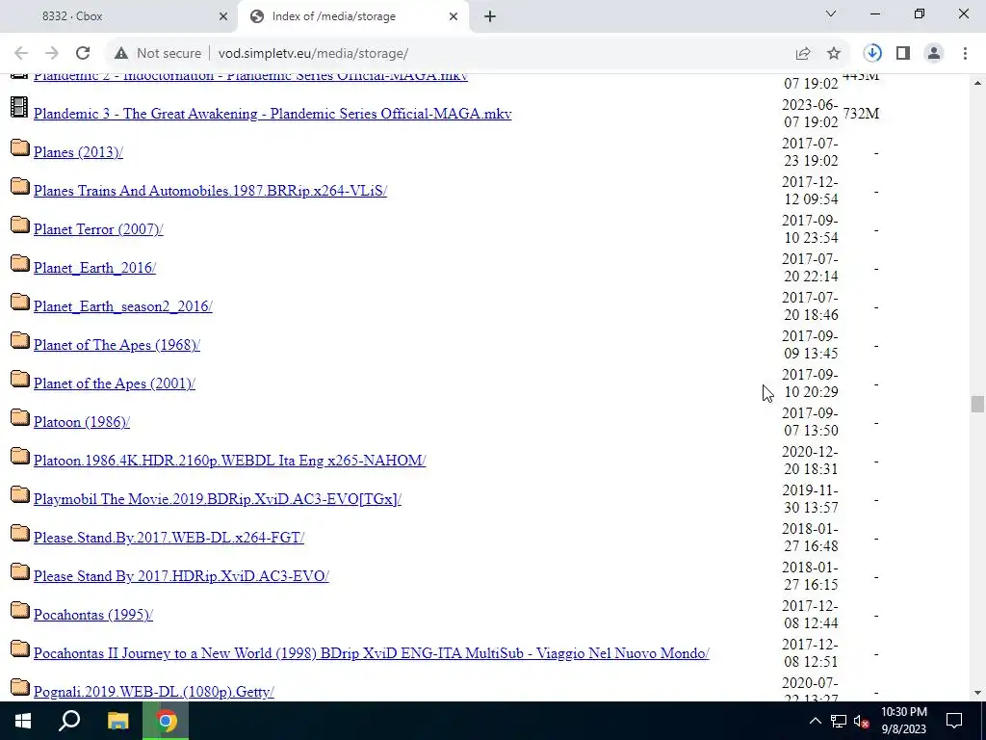Show hidden system tray icons

(815, 721)
